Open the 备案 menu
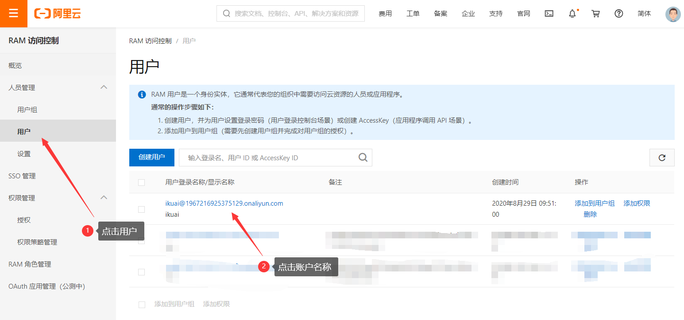Image resolution: width=684 pixels, height=320 pixels. (x=441, y=14)
